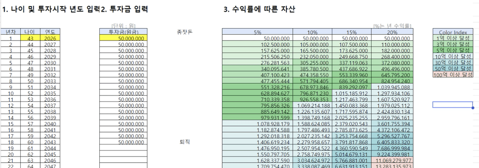Select the year cell '2043'
The width and height of the screenshot is (479, 168).
coord(50,142)
